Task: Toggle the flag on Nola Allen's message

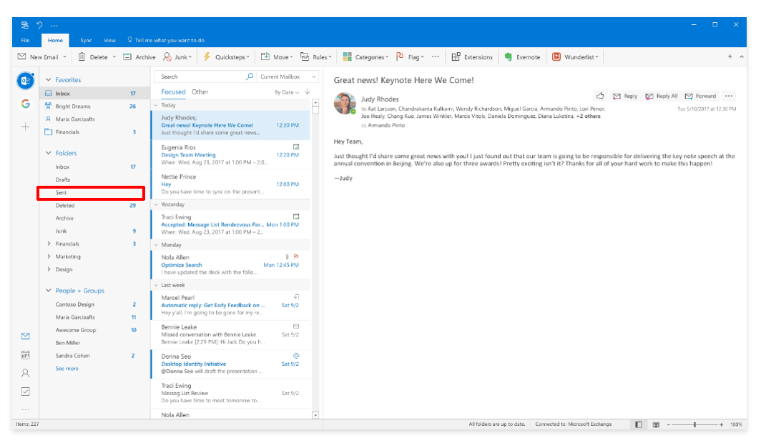Action: pos(295,256)
